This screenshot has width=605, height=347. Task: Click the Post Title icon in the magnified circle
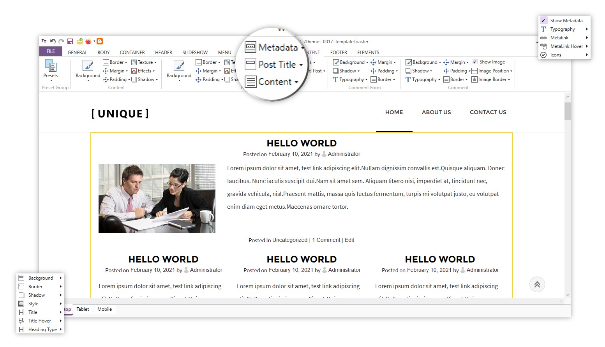pos(250,64)
